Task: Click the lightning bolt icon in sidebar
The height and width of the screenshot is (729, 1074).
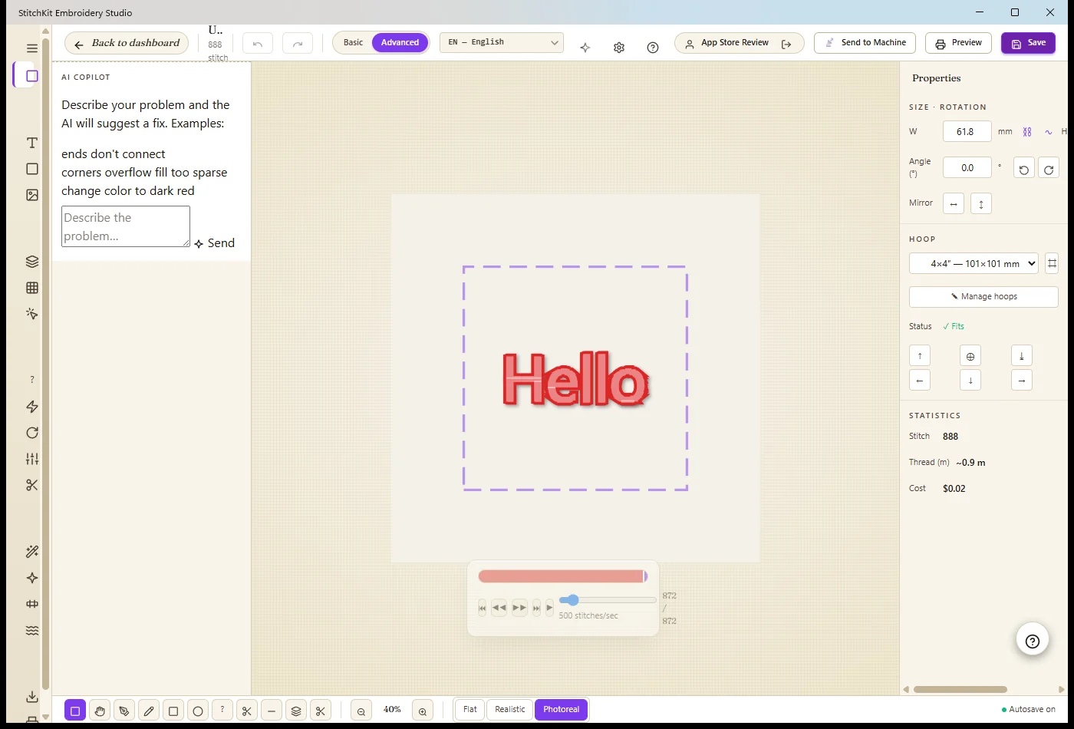Action: click(31, 407)
